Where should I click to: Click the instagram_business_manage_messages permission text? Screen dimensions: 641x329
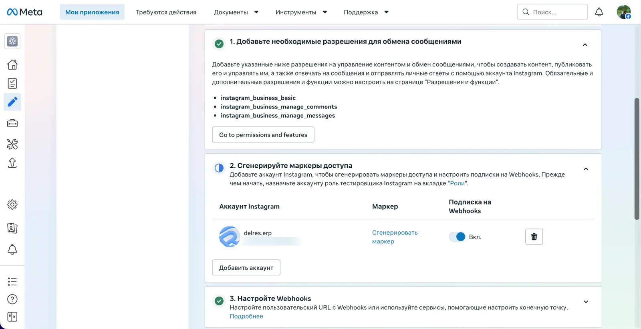[x=278, y=115]
